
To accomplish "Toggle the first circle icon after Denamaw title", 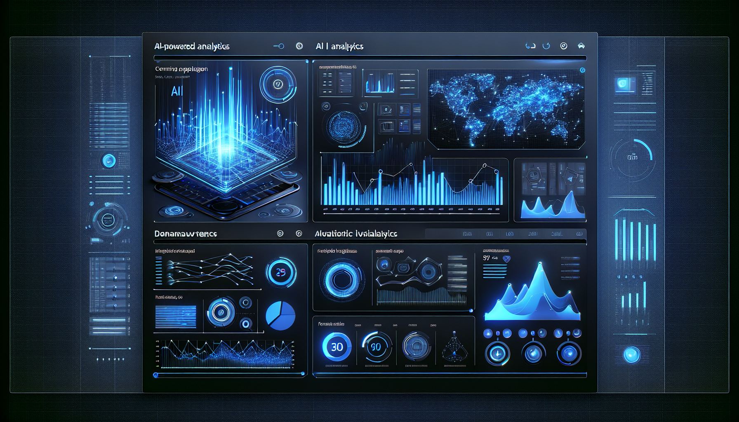I will point(280,234).
